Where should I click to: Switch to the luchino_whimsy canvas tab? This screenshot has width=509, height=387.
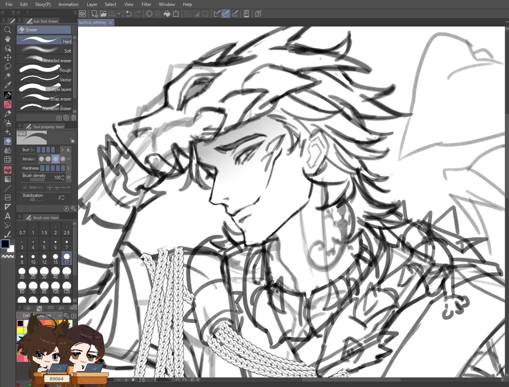[x=96, y=22]
